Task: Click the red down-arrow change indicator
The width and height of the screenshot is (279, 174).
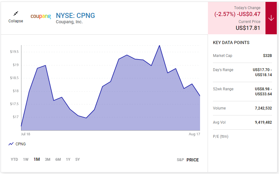Action: coord(271,18)
